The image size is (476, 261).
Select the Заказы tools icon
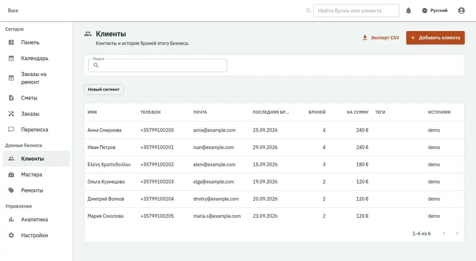tap(11, 114)
